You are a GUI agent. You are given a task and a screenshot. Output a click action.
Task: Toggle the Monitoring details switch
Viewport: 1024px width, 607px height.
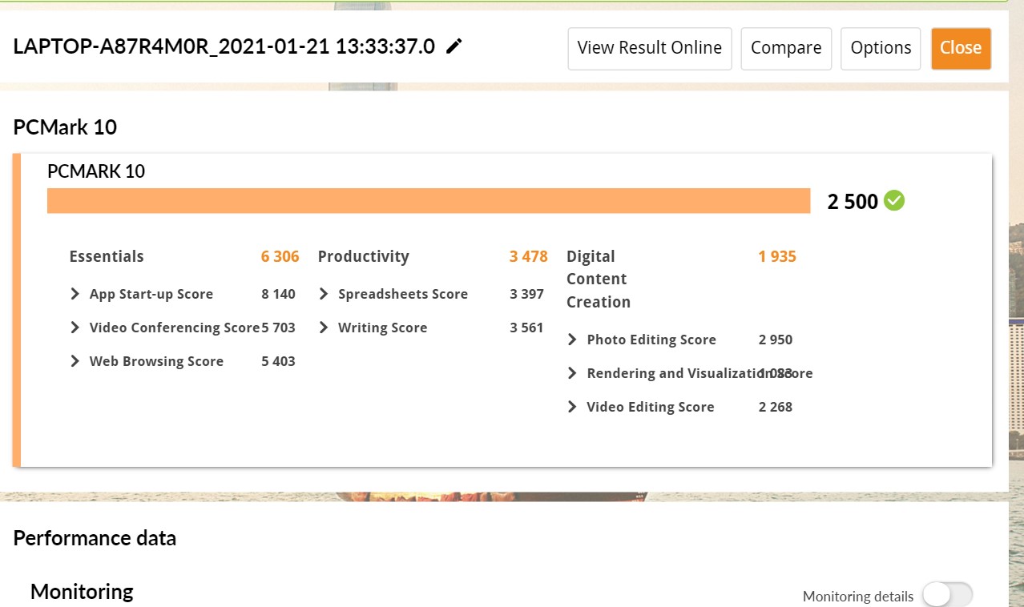click(946, 595)
